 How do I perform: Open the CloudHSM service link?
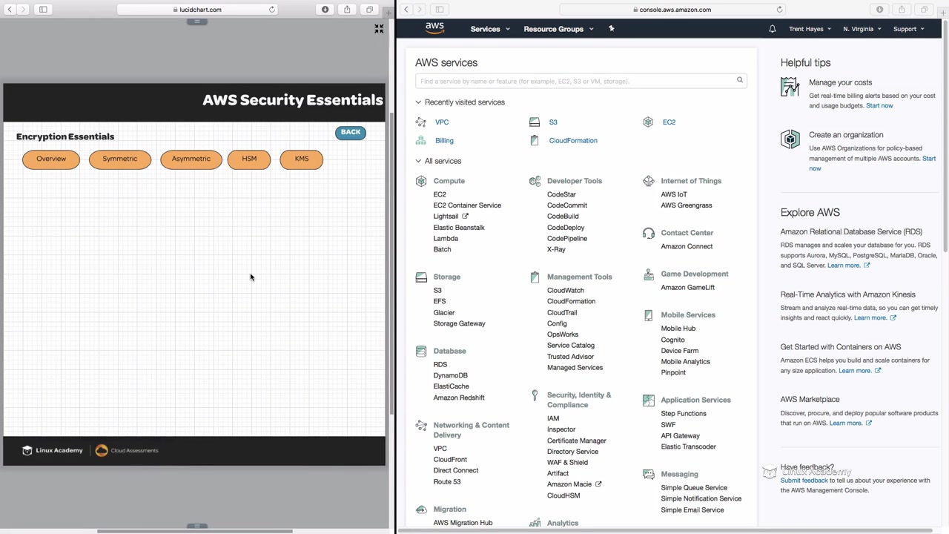(563, 495)
